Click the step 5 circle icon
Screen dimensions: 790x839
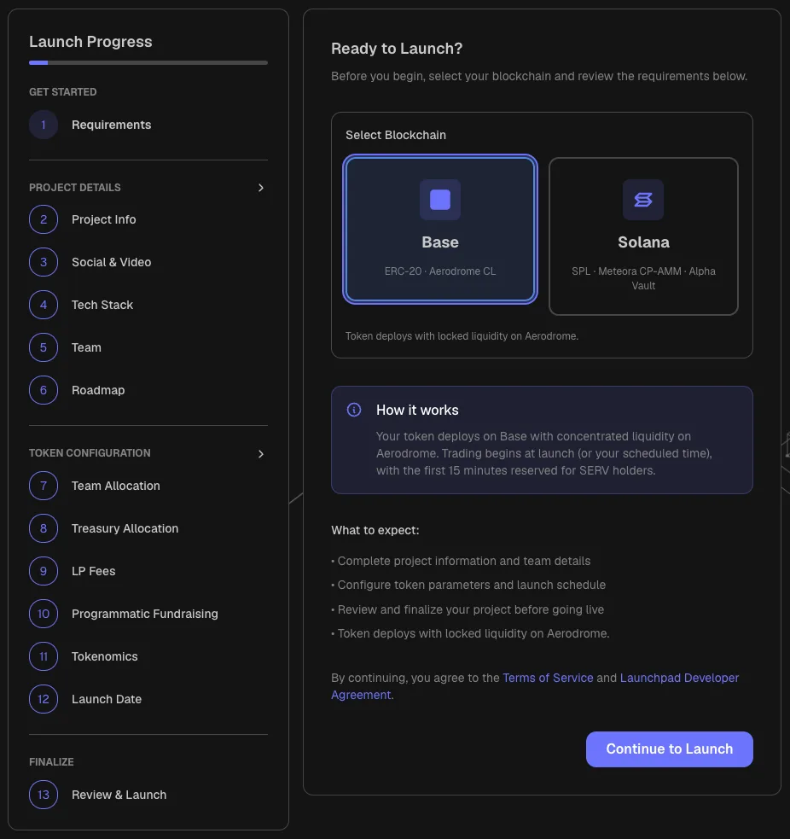pyautogui.click(x=44, y=347)
